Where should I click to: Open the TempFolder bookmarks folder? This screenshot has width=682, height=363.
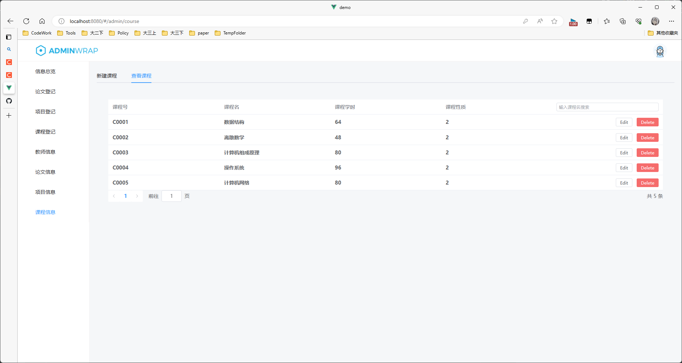(x=230, y=33)
